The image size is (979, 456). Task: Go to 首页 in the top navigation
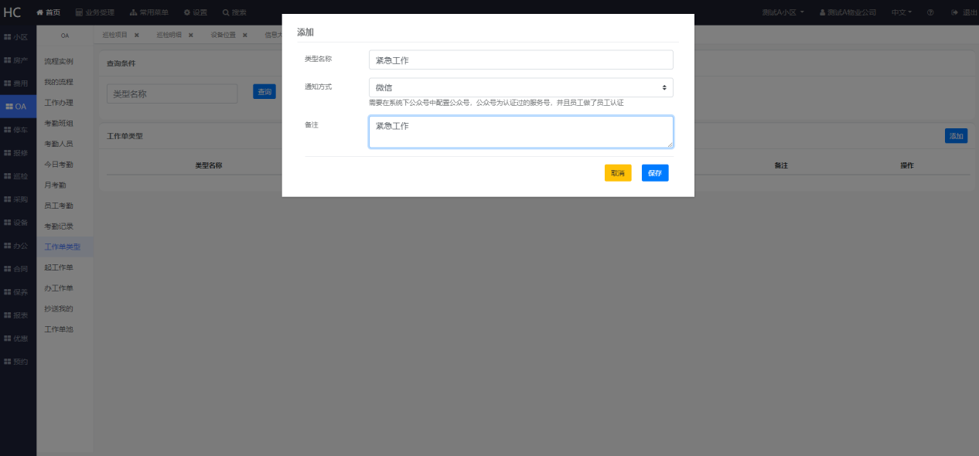(48, 12)
